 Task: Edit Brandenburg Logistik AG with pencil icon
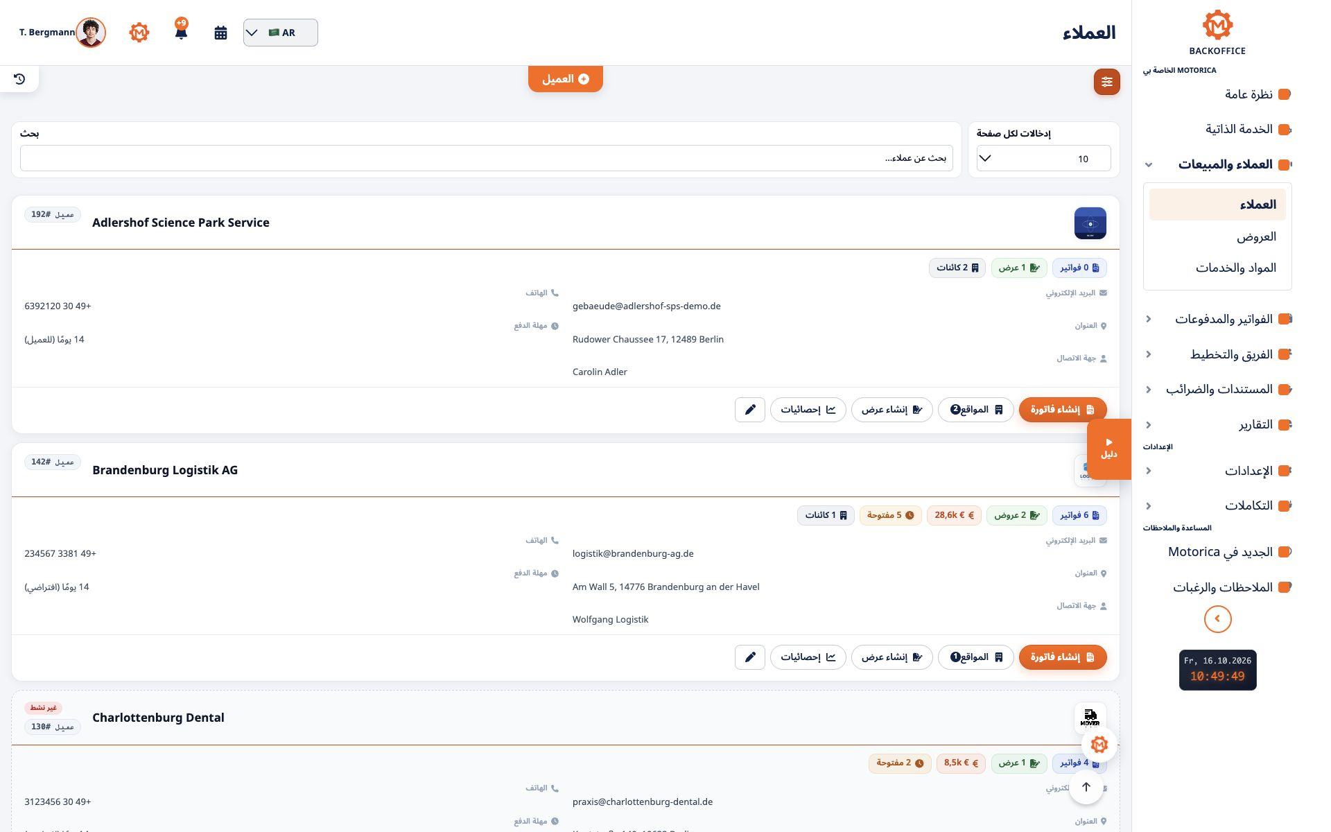[749, 657]
